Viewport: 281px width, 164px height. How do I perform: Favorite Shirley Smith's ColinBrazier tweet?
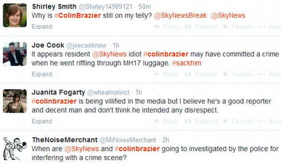pyautogui.click(x=238, y=27)
